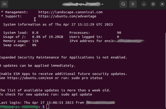166x109 pixels.
Task: Minimize the terminal window
Action: tap(144, 4)
